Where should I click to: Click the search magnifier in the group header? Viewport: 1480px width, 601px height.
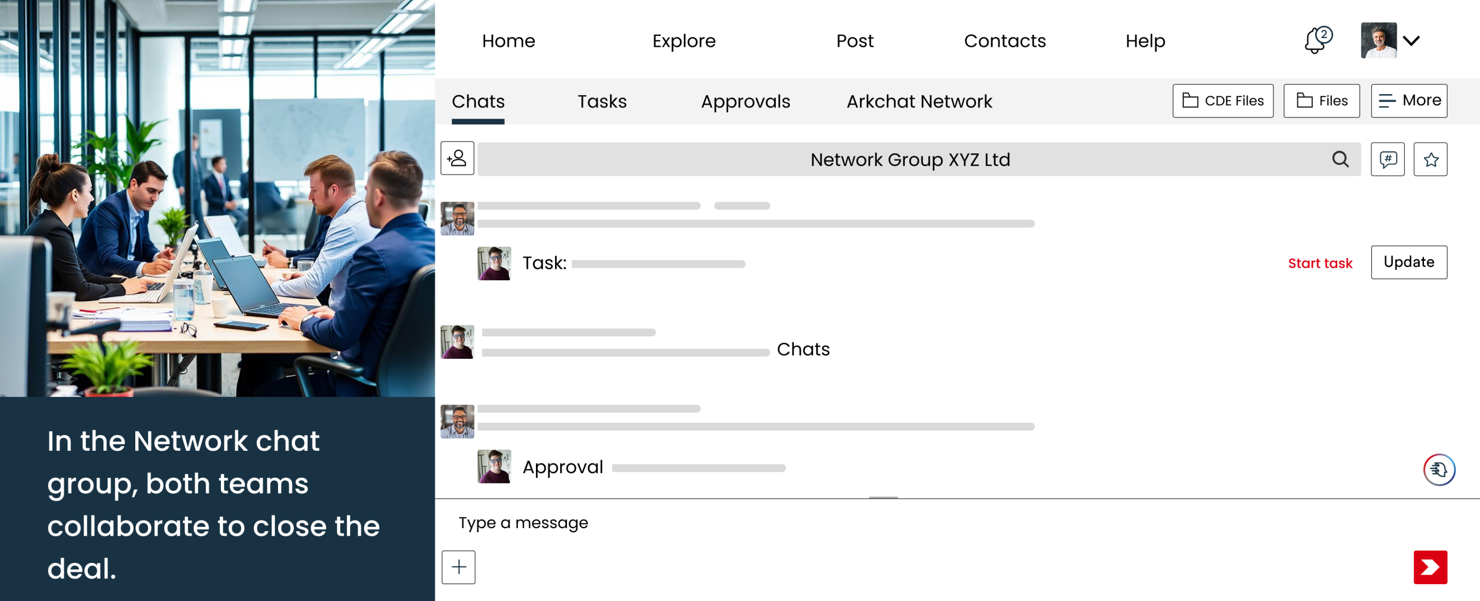click(1340, 159)
